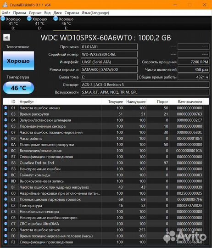This screenshot has height=248, width=212.
Task: Open the Правка menu
Action: (x=19, y=13)
